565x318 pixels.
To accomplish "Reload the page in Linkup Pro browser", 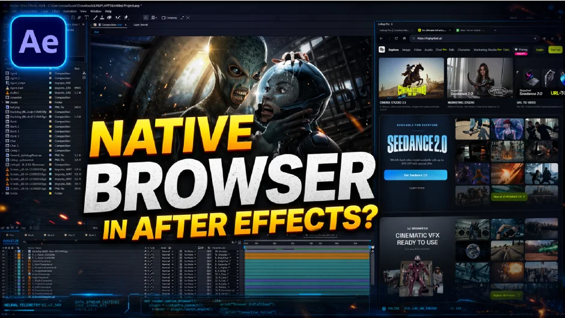I will point(396,38).
